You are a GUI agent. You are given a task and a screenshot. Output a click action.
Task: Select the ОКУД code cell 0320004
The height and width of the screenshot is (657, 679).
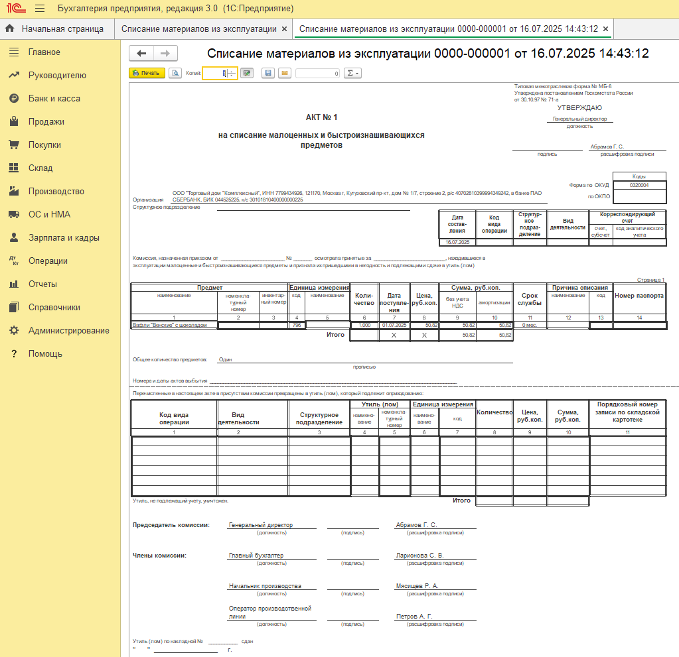[x=639, y=185]
